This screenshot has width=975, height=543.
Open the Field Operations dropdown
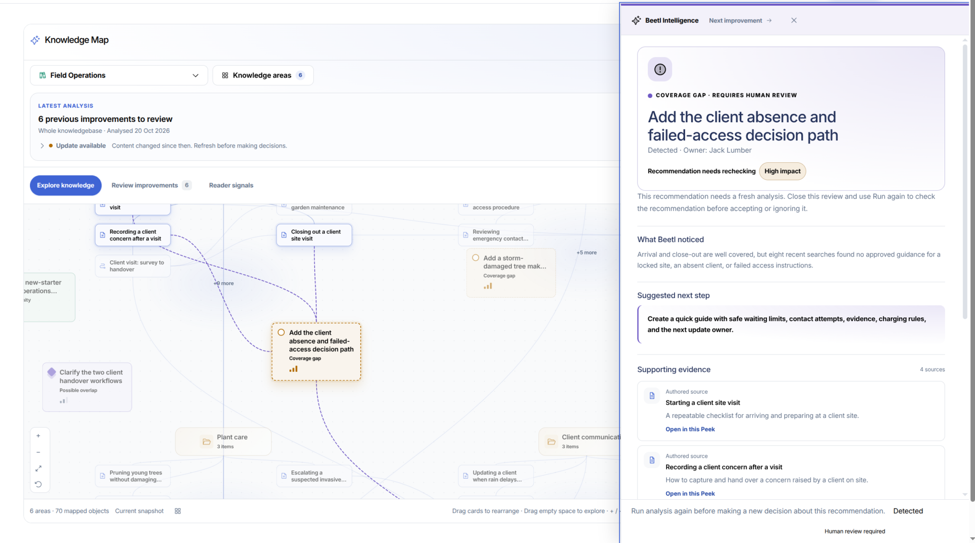pyautogui.click(x=119, y=75)
